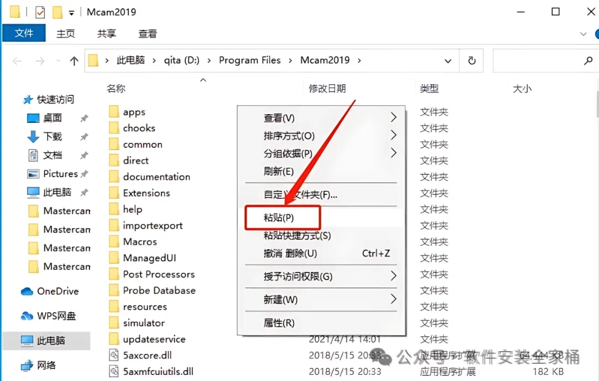Open the 文件 ribbon tab
599x381 pixels.
pyautogui.click(x=24, y=33)
